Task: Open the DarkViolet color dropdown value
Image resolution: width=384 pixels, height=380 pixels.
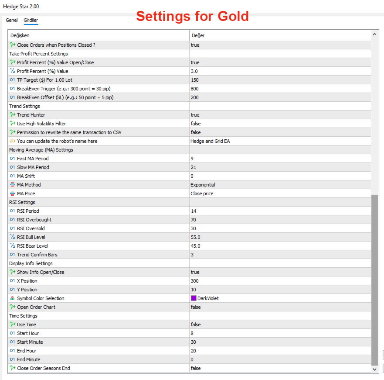Action: [208, 298]
